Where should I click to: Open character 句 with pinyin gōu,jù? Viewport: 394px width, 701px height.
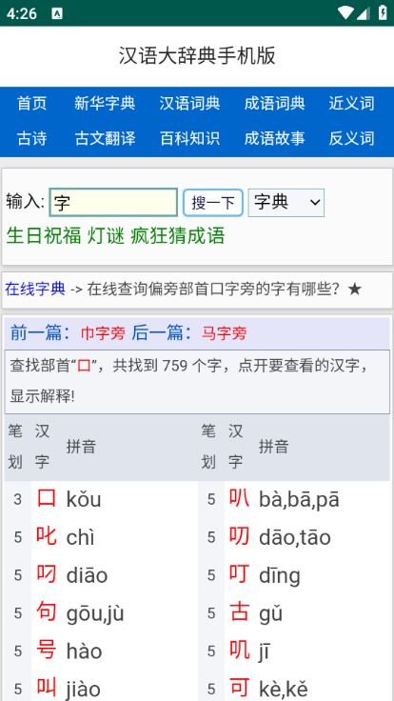click(x=47, y=612)
